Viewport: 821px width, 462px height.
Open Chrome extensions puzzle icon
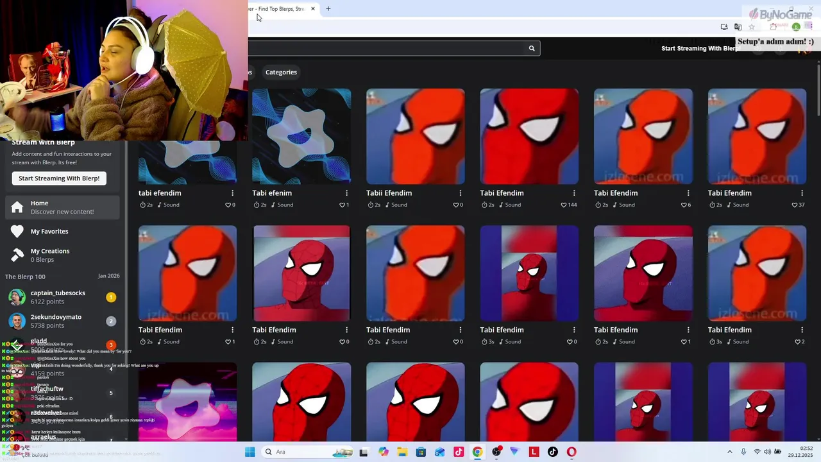tap(773, 27)
